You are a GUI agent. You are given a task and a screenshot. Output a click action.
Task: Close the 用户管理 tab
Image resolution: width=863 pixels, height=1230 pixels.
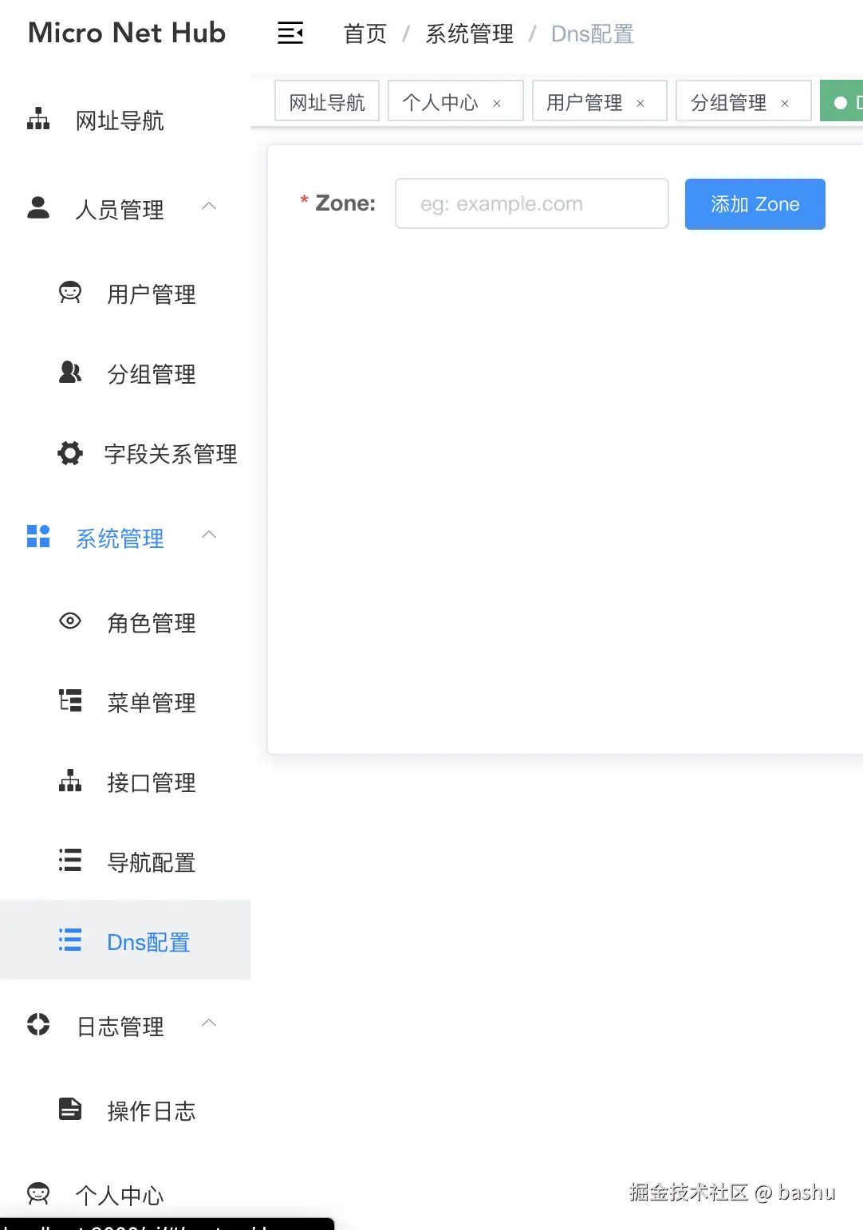(640, 103)
